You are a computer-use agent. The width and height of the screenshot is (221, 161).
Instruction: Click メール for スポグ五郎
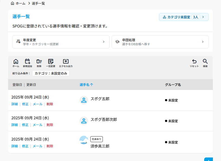coord(38,104)
